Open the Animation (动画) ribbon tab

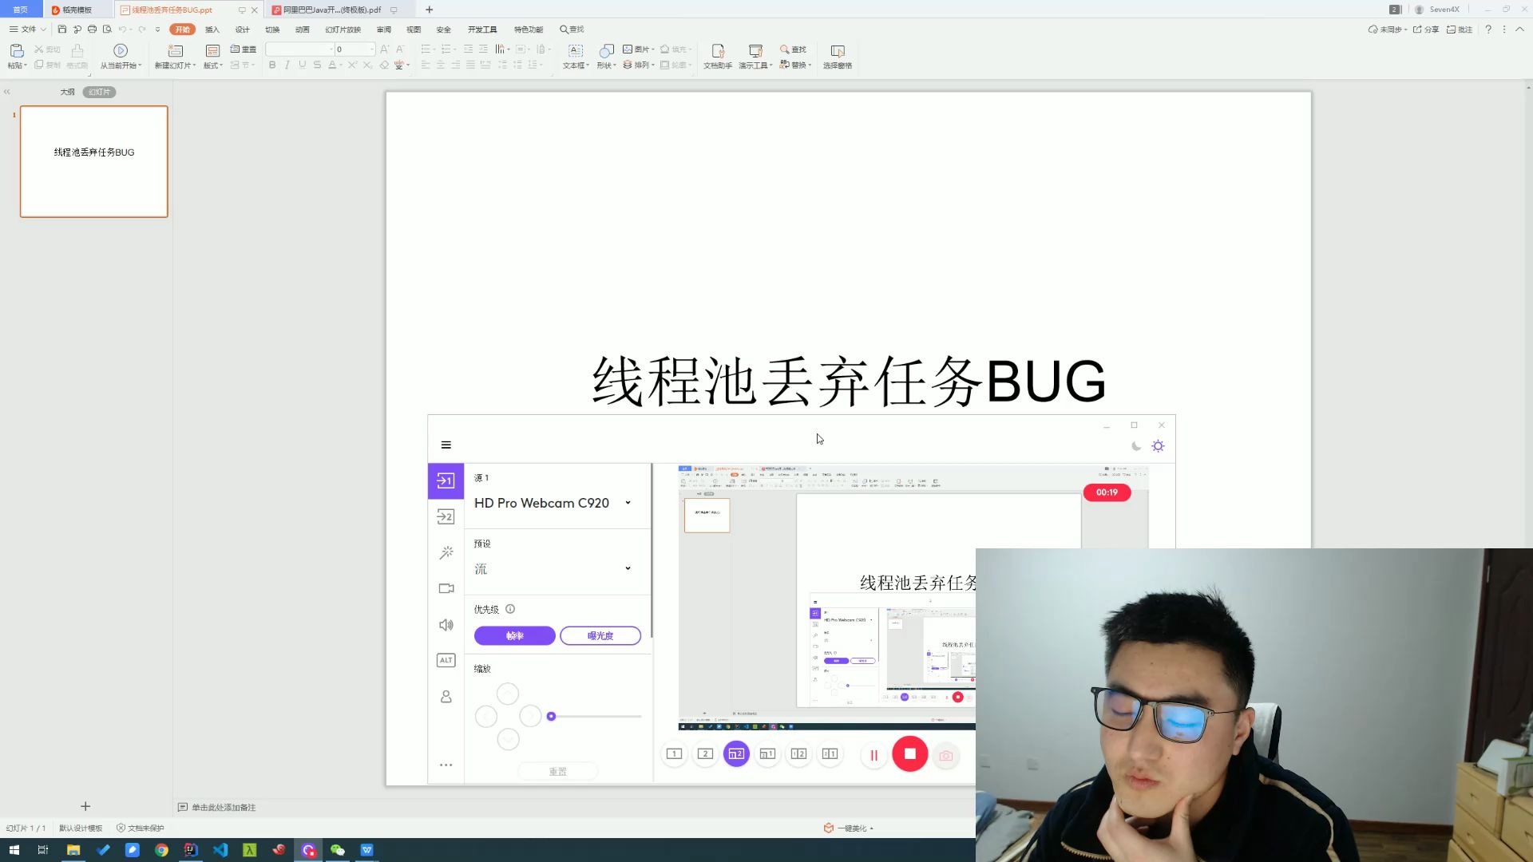302,30
